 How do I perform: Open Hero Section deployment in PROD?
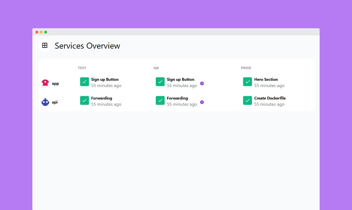[x=266, y=80]
